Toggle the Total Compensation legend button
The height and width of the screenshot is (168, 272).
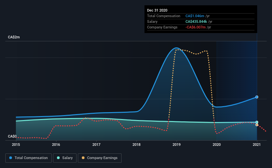coord(28,158)
